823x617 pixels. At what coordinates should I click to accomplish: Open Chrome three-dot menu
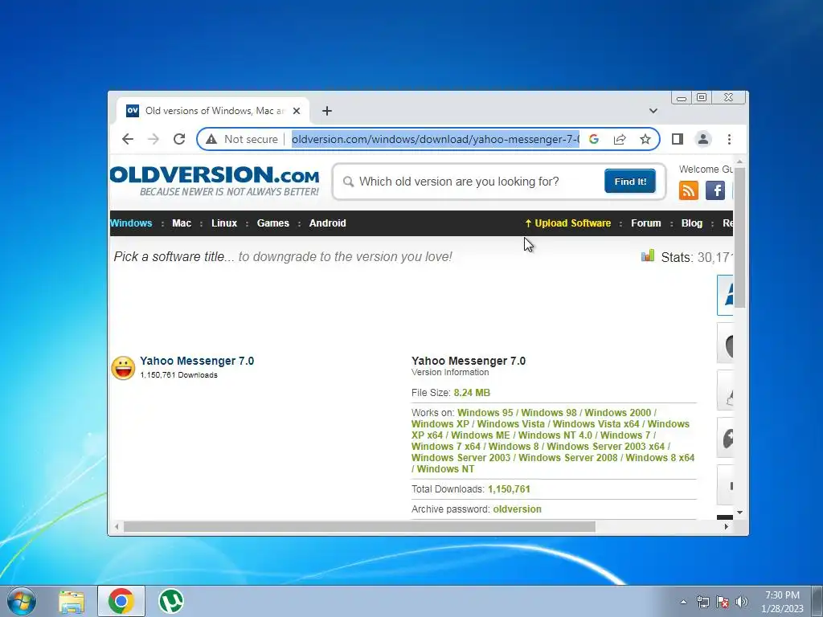pos(729,139)
